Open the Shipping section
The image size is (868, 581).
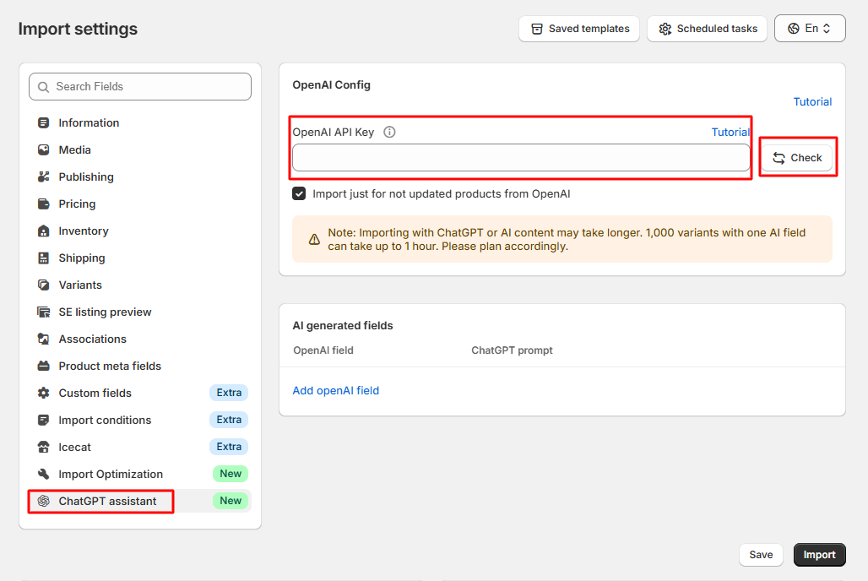[140, 258]
